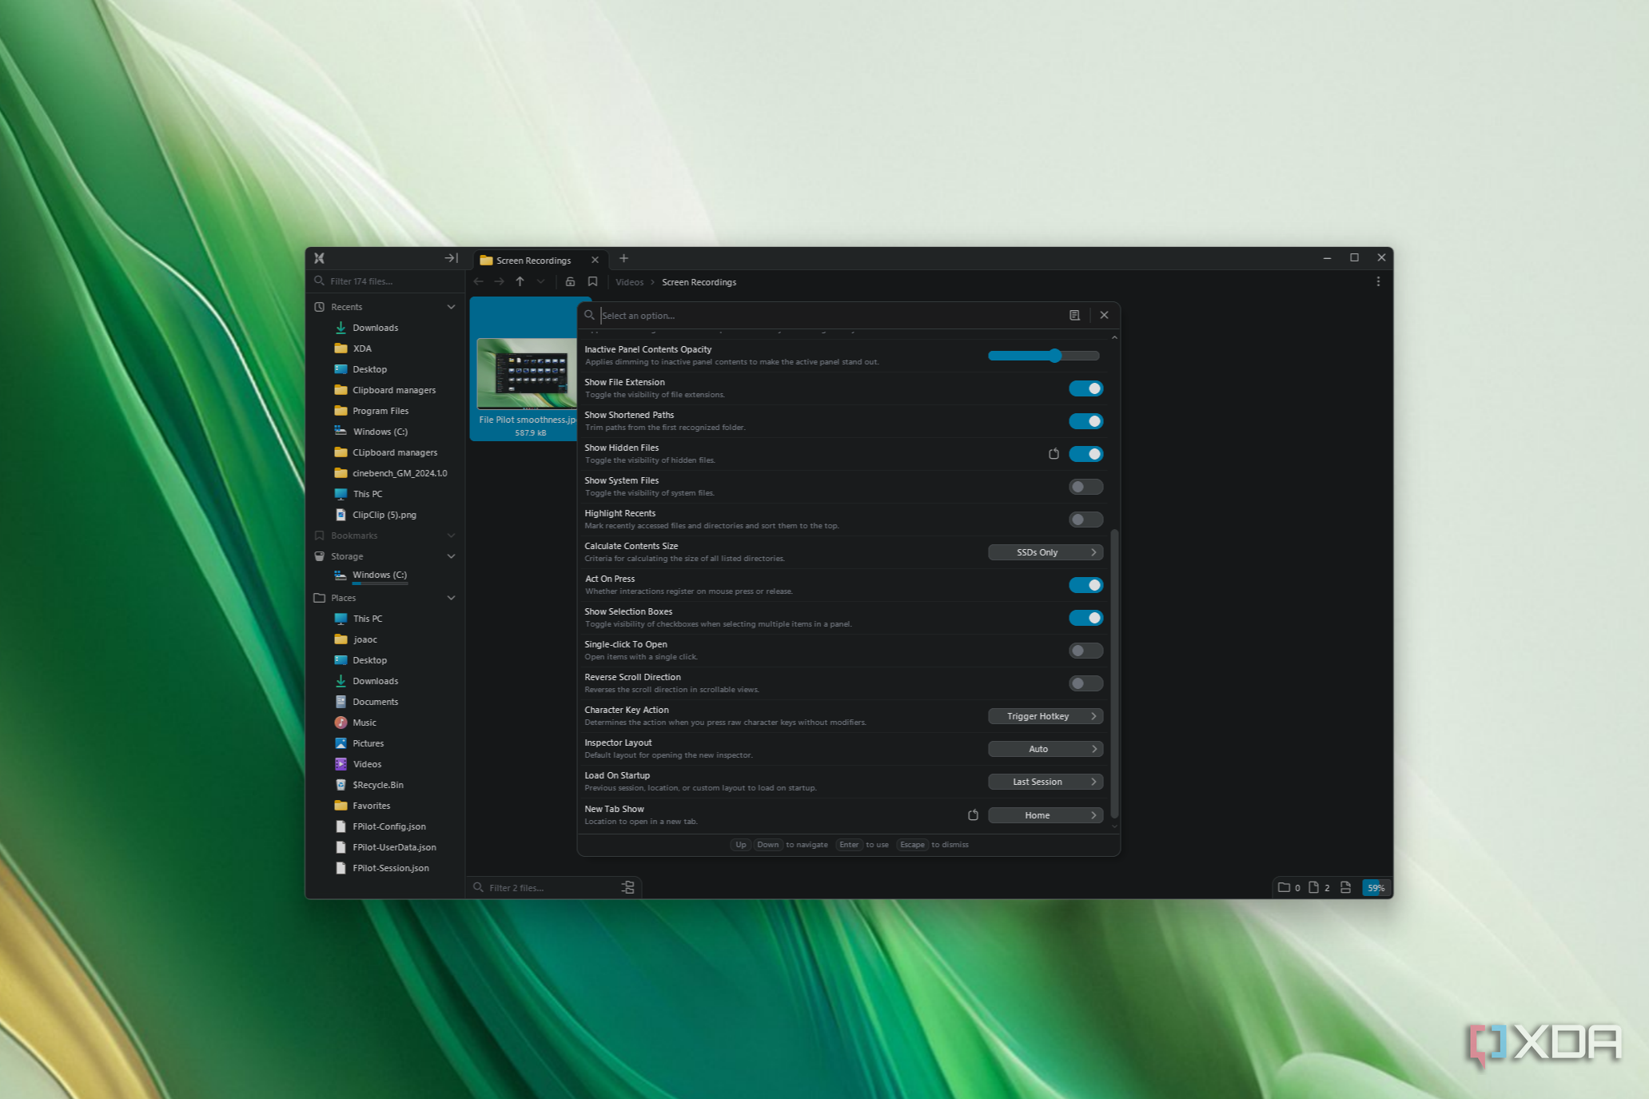Disable Show Shortened Paths
1649x1099 pixels.
coord(1085,421)
